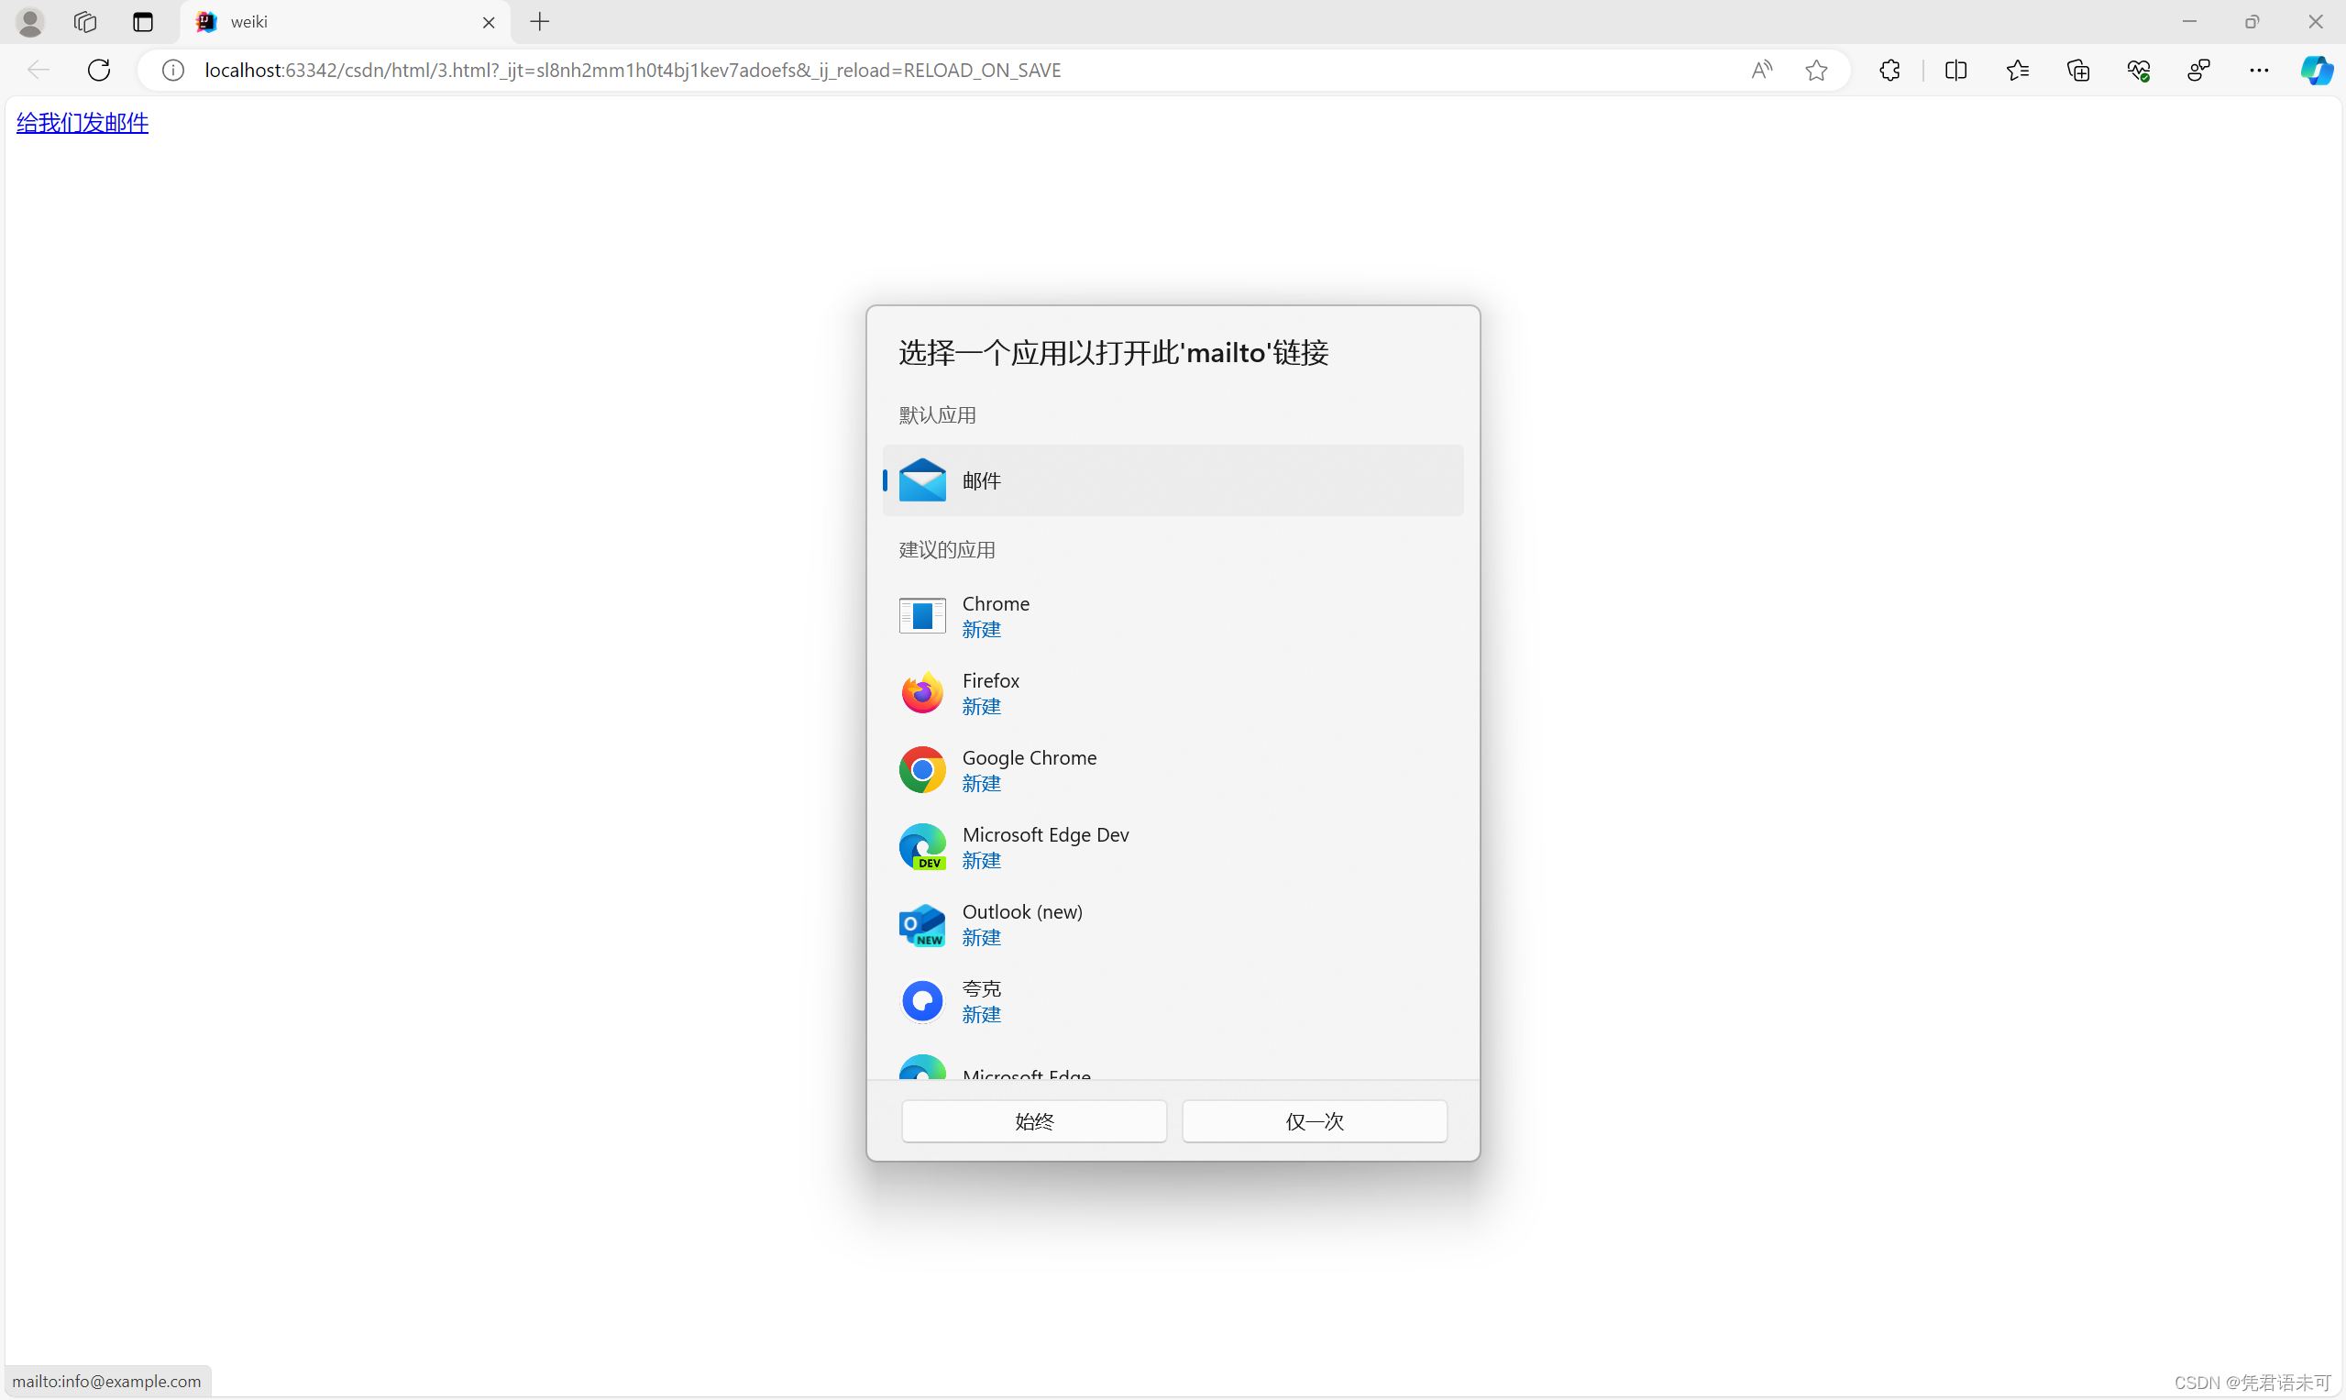Select the 邮件 default app
Image resolution: width=2346 pixels, height=1400 pixels.
pyautogui.click(x=1172, y=480)
